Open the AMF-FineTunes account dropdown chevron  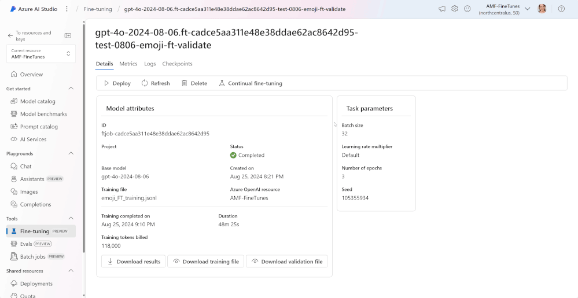click(528, 9)
